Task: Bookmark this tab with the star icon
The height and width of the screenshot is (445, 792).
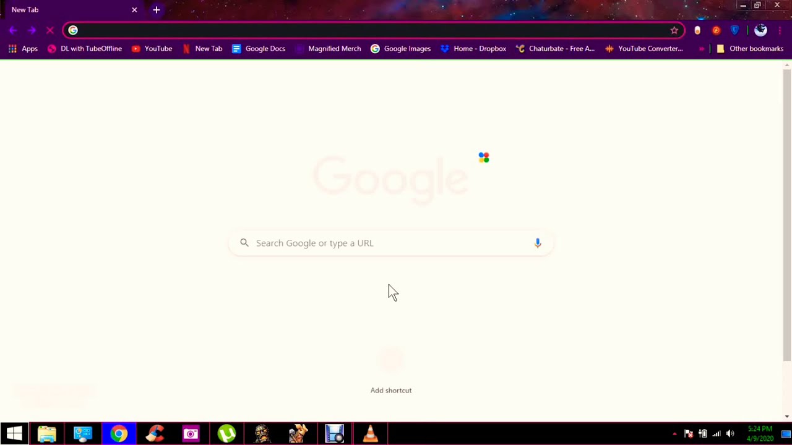Action: point(674,30)
